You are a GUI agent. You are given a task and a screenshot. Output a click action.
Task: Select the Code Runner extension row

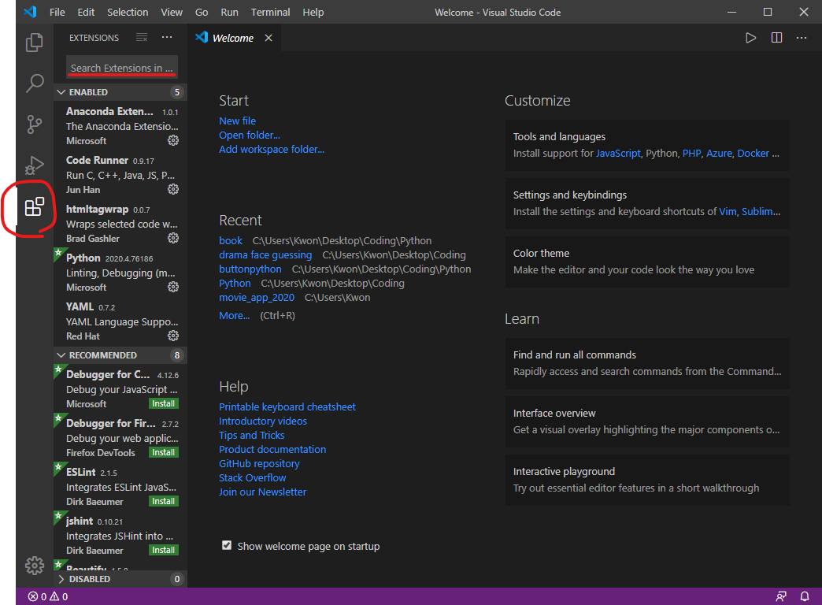point(120,175)
